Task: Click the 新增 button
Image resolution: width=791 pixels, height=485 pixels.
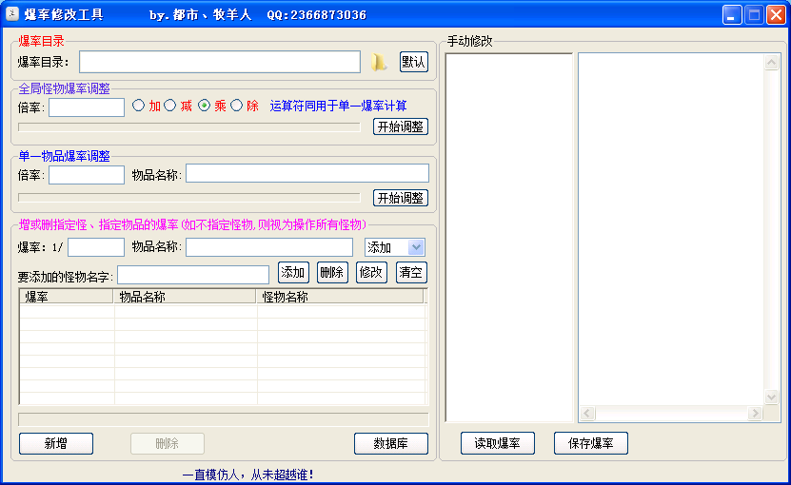Action: 56,443
